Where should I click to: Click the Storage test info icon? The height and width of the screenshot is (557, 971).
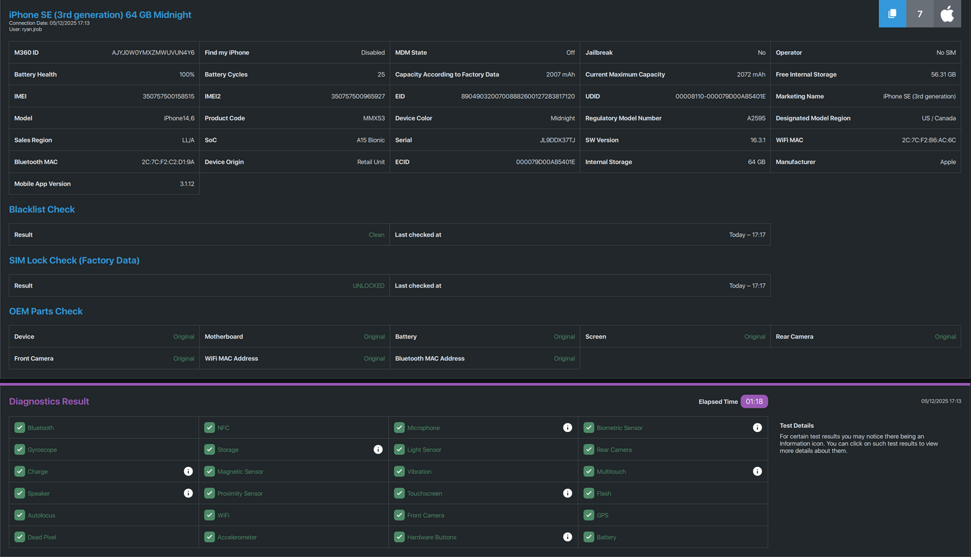click(378, 449)
